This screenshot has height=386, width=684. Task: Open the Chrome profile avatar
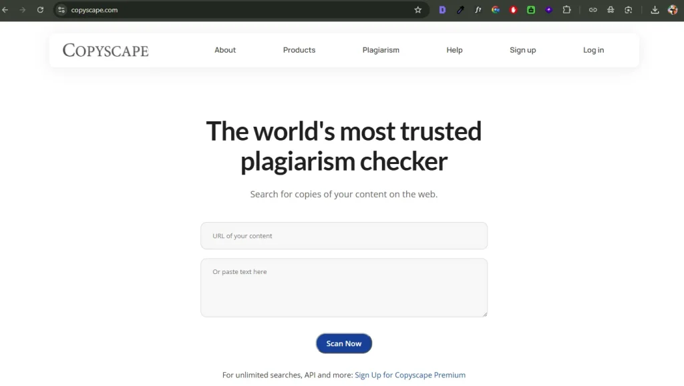pyautogui.click(x=673, y=9)
